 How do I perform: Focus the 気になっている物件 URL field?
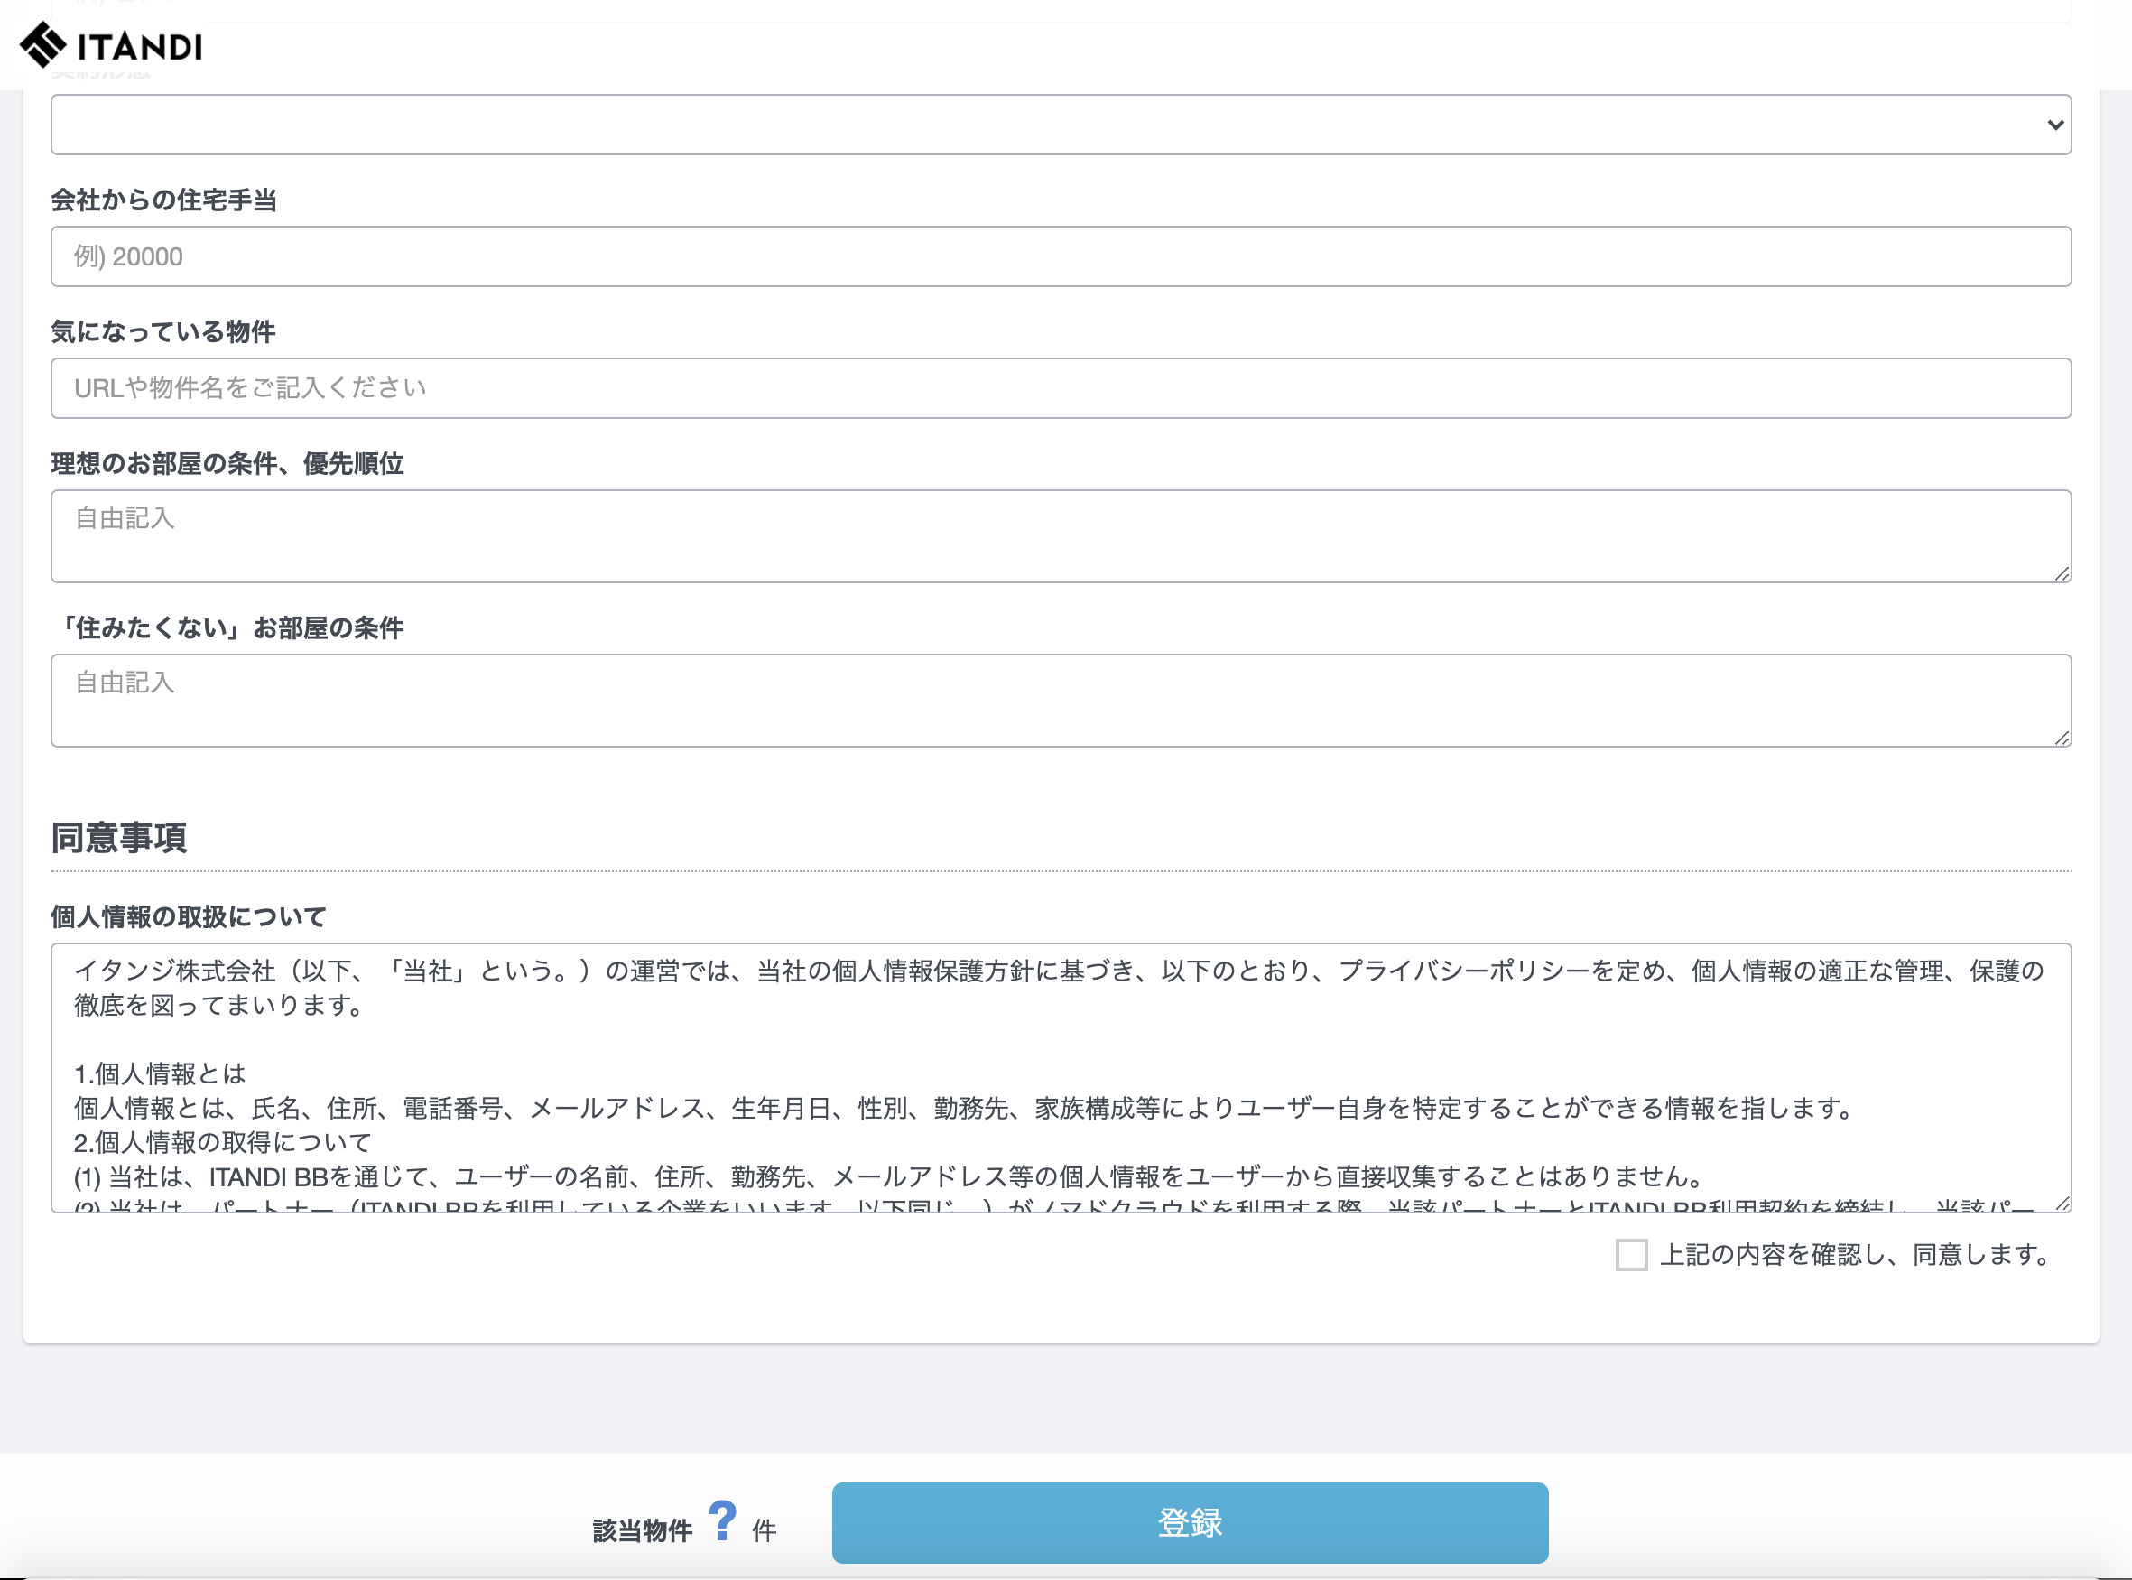coord(1061,388)
